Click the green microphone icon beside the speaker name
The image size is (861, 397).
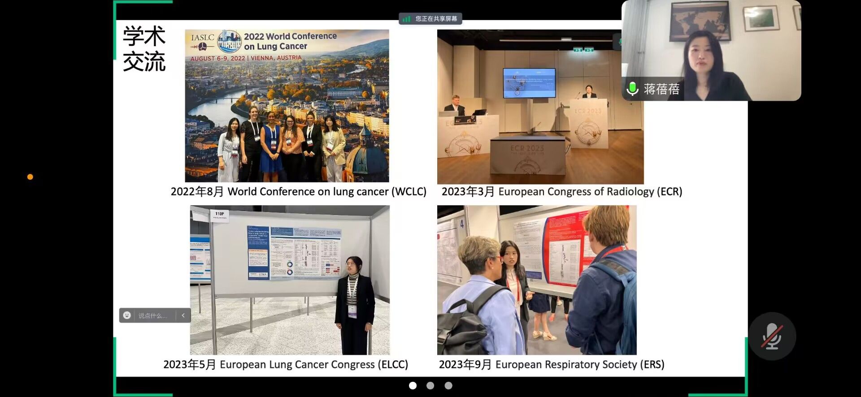point(632,89)
